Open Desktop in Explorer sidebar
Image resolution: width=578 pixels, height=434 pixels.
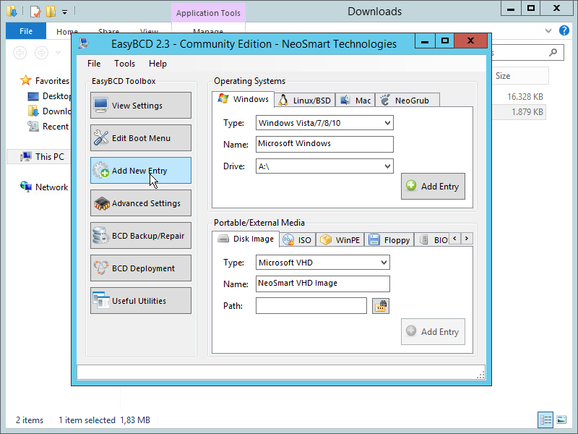point(49,96)
